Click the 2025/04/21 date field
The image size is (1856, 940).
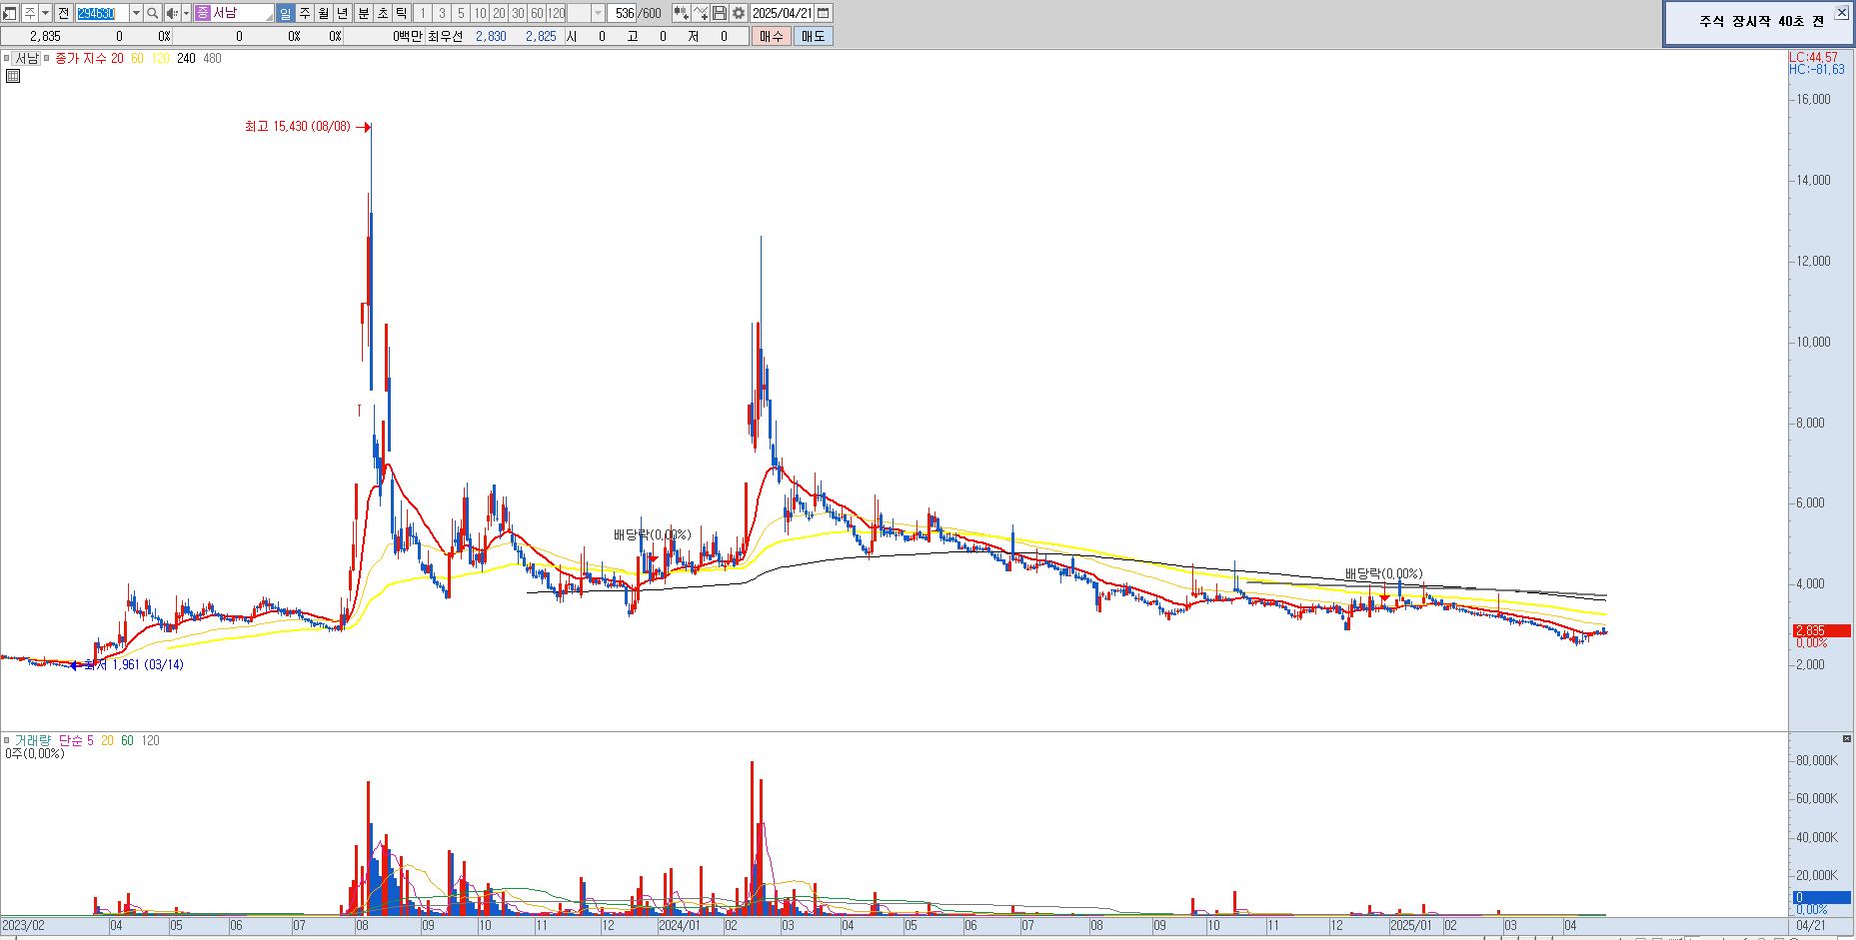[783, 13]
